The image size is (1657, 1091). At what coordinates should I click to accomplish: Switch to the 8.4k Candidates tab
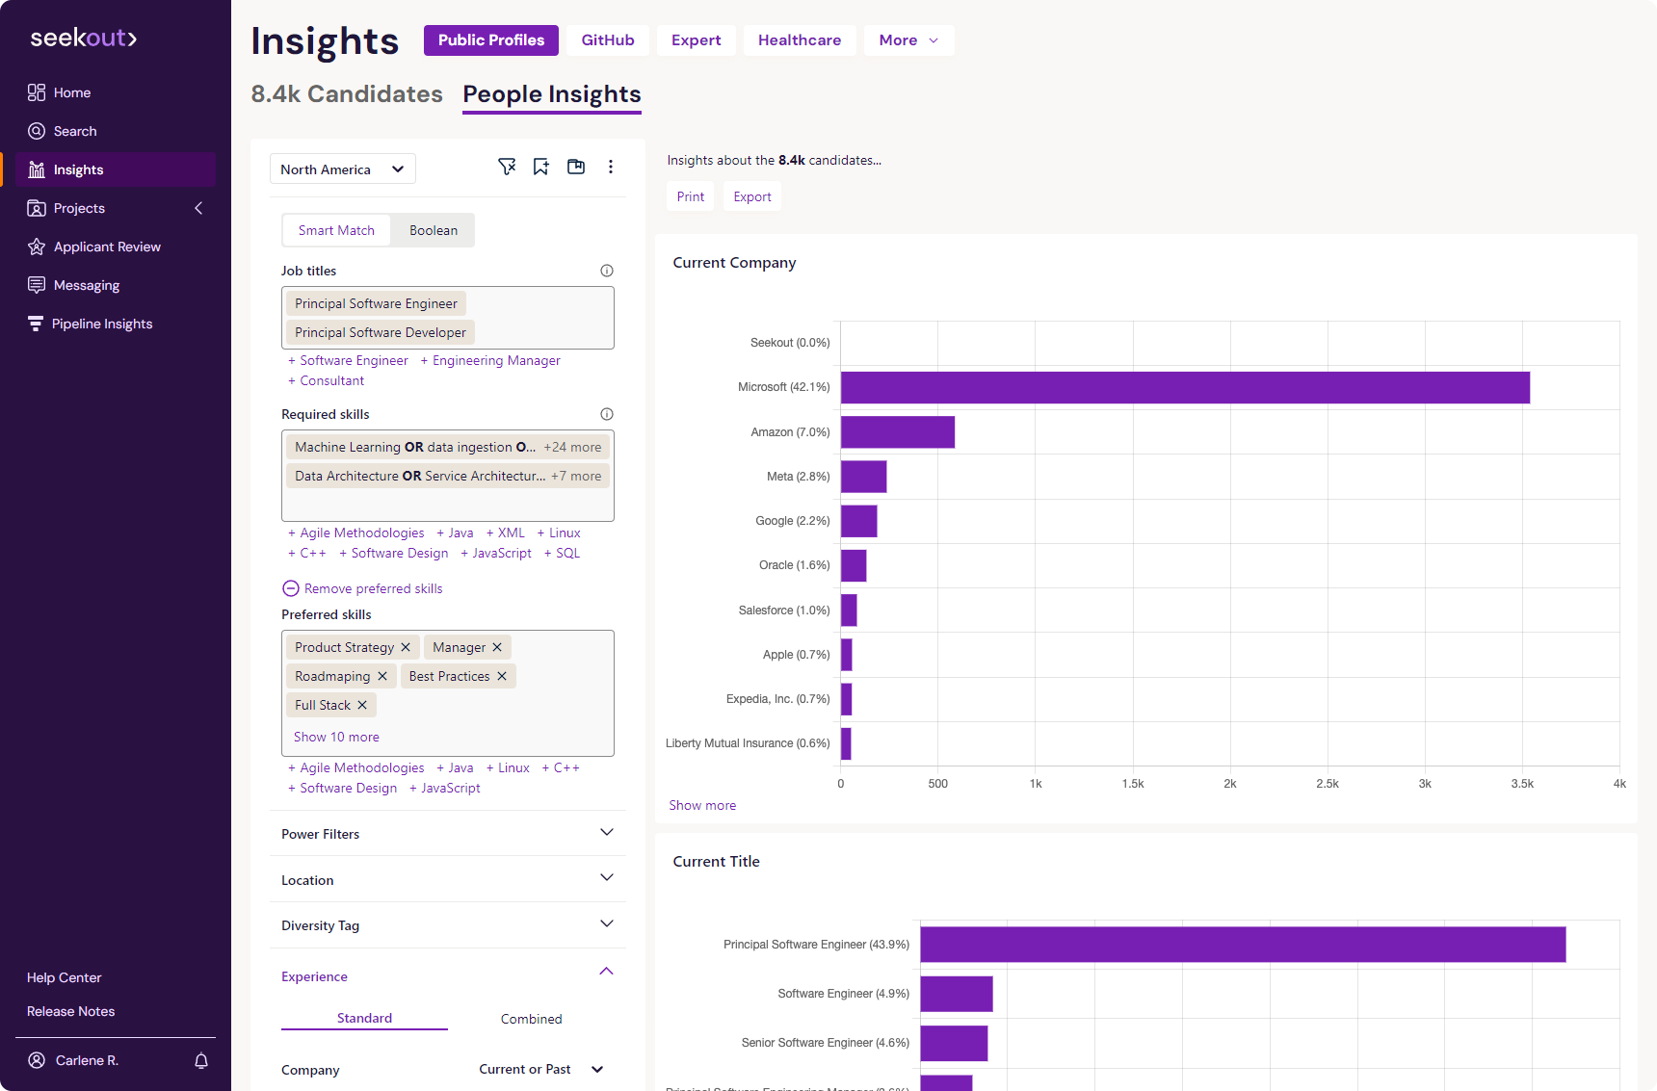tap(347, 94)
